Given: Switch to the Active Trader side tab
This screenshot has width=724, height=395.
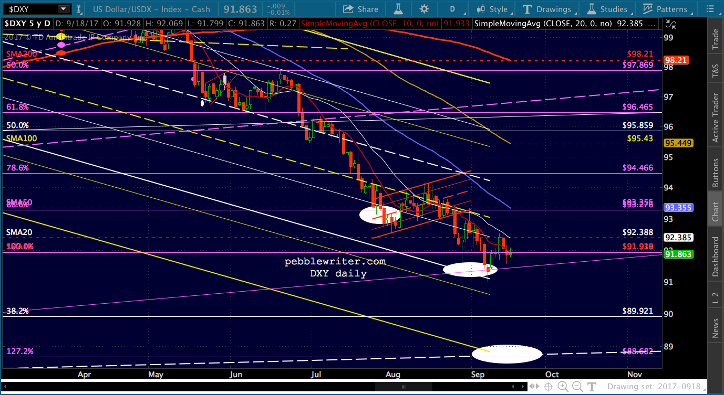Looking at the screenshot, I should (x=716, y=119).
